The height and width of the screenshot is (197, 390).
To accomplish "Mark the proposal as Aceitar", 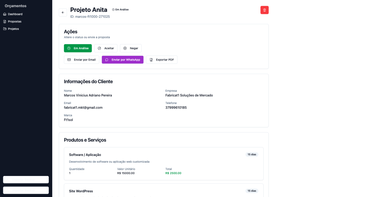I will (x=106, y=48).
